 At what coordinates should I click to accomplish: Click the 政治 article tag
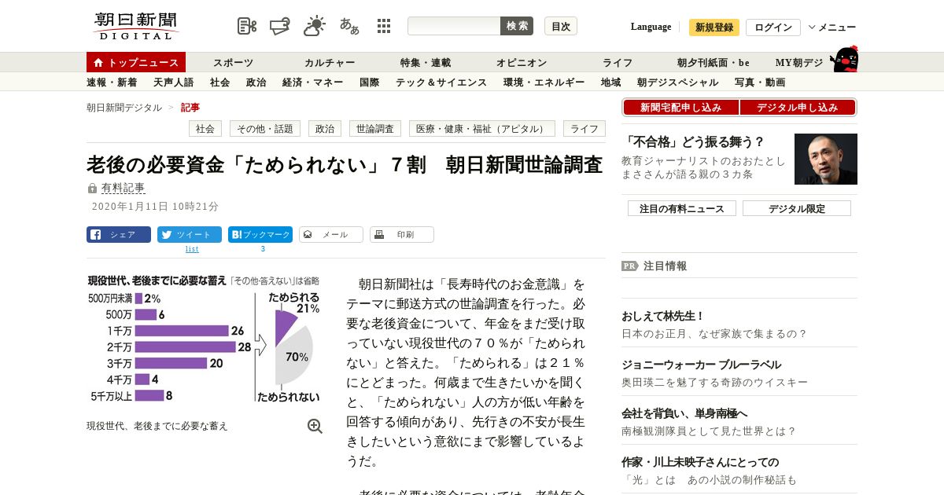coord(325,129)
